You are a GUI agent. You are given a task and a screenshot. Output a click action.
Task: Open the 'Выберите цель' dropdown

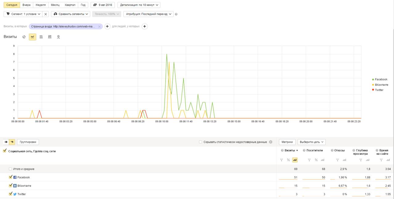[312, 142]
